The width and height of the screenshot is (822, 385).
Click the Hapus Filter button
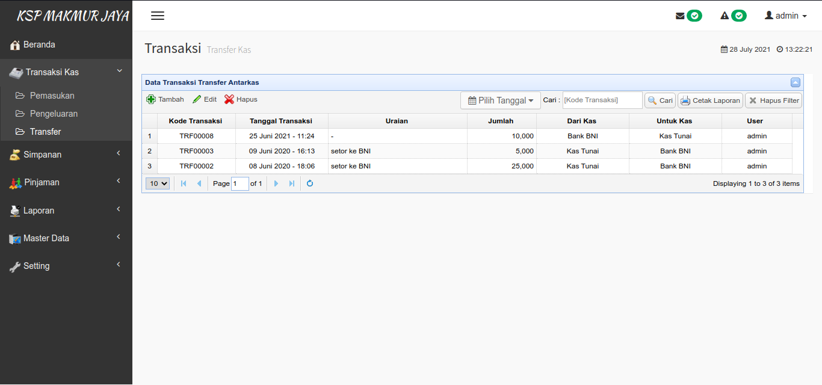(773, 100)
